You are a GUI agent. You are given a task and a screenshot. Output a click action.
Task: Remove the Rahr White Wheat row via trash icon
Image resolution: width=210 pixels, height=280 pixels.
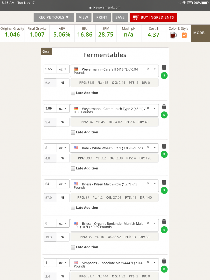coord(164,146)
